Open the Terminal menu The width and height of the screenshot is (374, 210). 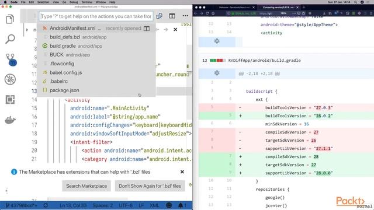click(87, 2)
